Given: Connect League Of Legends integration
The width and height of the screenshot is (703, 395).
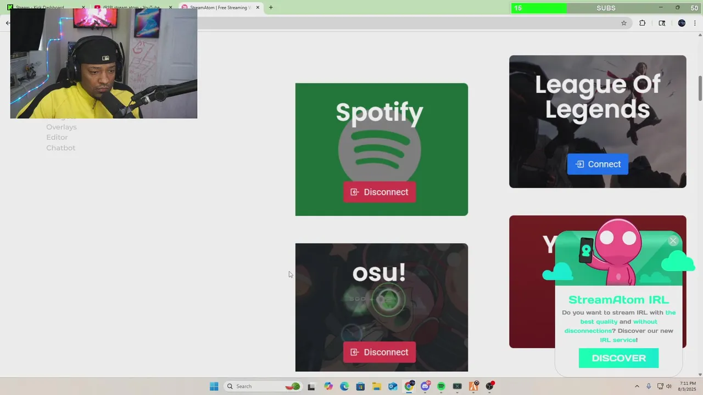Looking at the screenshot, I should (598, 164).
